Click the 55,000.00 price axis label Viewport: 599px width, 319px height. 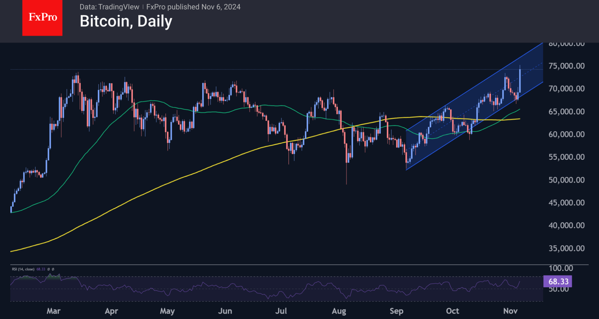(567, 157)
